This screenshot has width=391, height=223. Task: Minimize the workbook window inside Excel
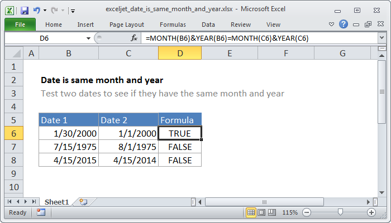pyautogui.click(x=356, y=25)
